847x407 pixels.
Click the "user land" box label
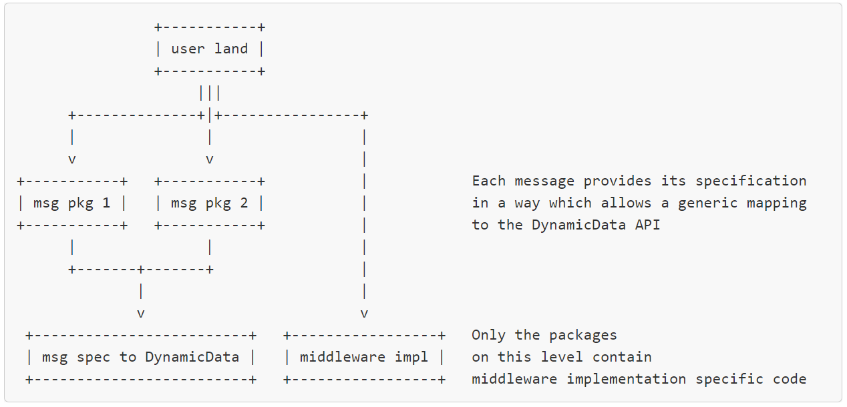(209, 49)
